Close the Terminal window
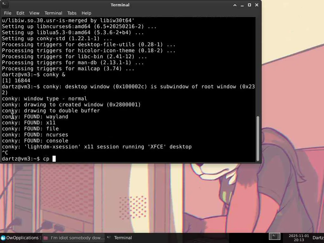Image resolution: width=324 pixels, height=243 pixels. click(257, 5)
